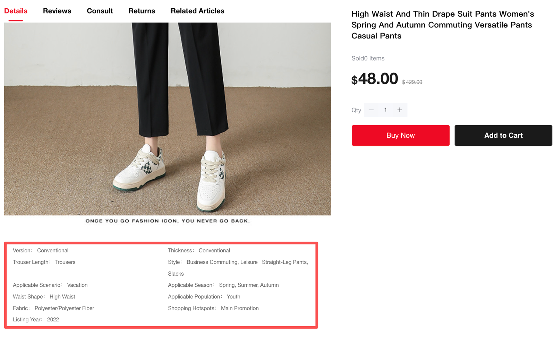Decrease quantity with the minus icon
The image size is (555, 338).
371,110
